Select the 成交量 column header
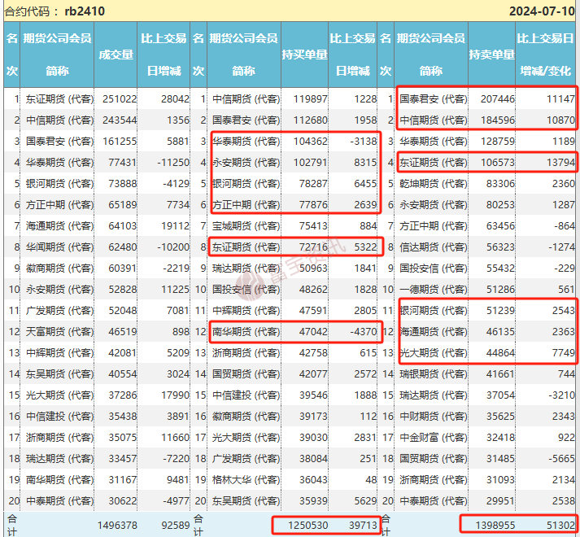The image size is (580, 537). coord(116,55)
